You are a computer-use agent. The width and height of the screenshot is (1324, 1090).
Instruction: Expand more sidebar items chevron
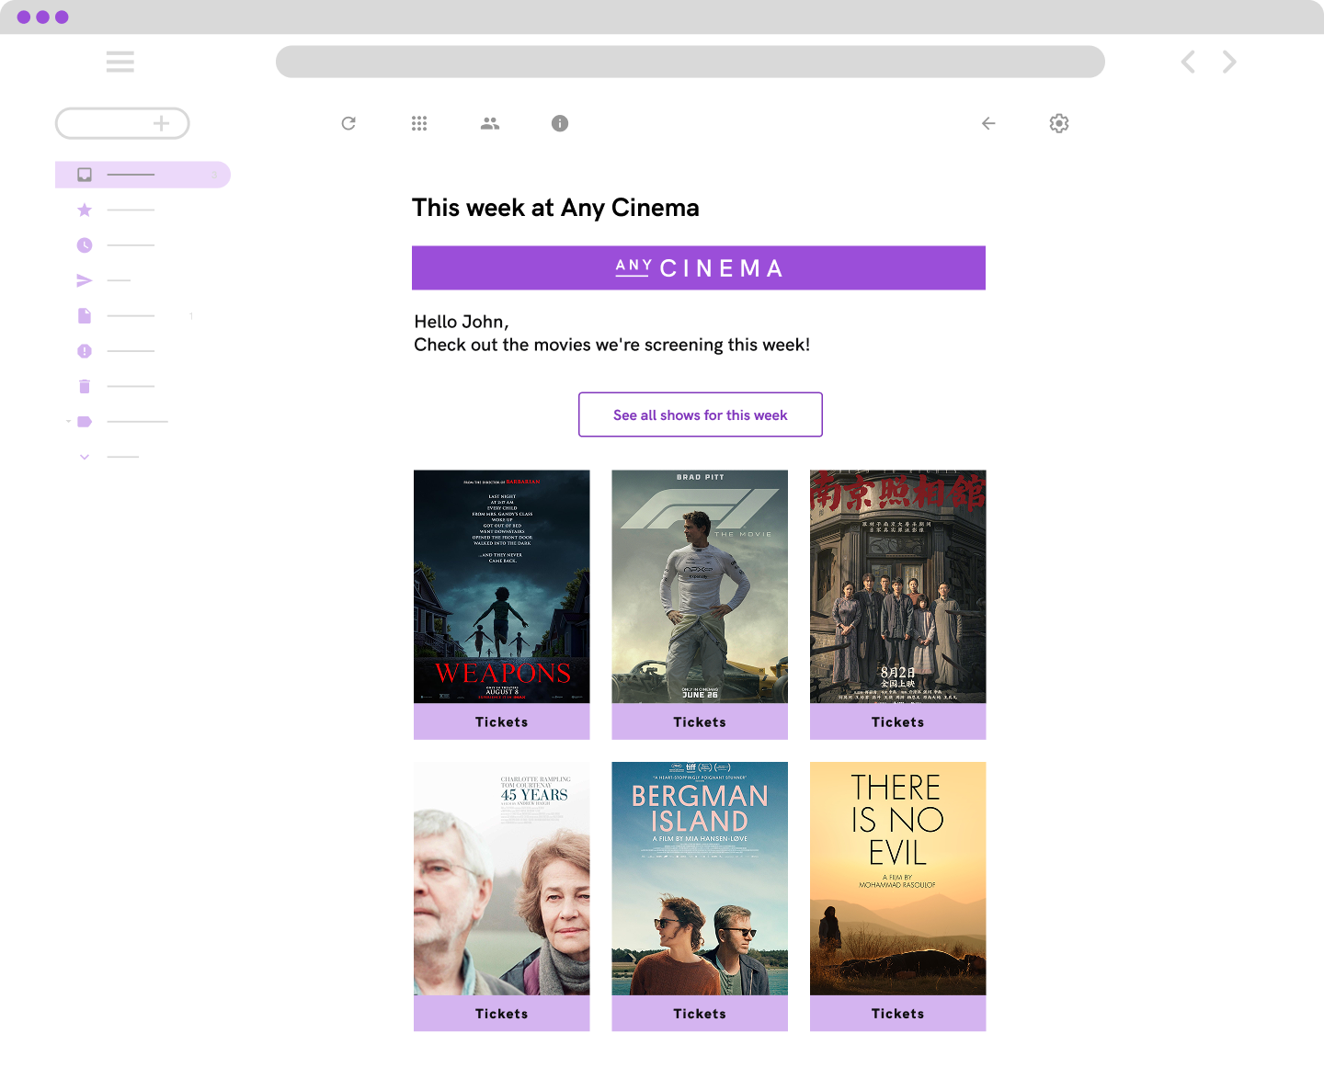click(85, 457)
